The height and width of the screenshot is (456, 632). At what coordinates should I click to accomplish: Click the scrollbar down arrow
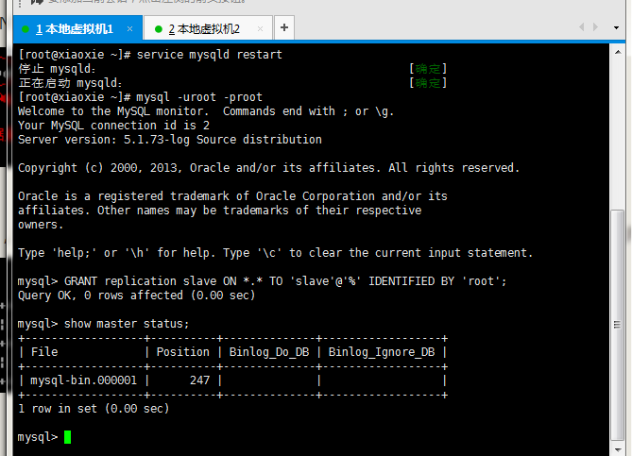click(x=618, y=449)
